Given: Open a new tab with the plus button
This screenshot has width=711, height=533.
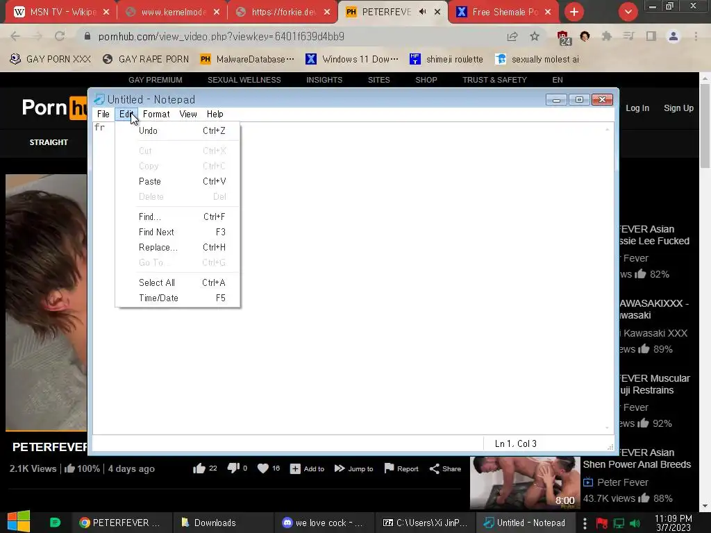Looking at the screenshot, I should 574,12.
